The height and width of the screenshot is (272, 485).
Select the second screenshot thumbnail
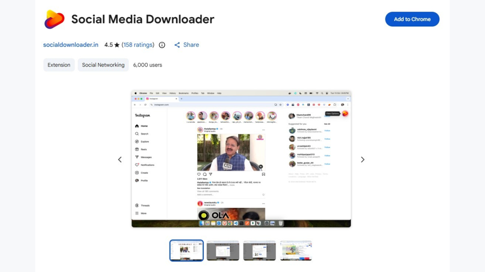[x=223, y=250]
